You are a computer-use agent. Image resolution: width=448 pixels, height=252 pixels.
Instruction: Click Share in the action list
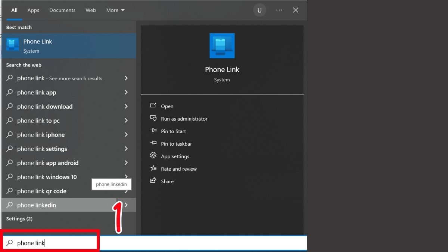click(167, 181)
